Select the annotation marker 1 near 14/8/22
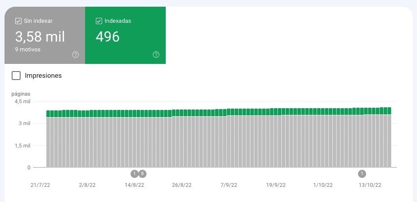Viewport: 417px width, 202px height. (134, 173)
